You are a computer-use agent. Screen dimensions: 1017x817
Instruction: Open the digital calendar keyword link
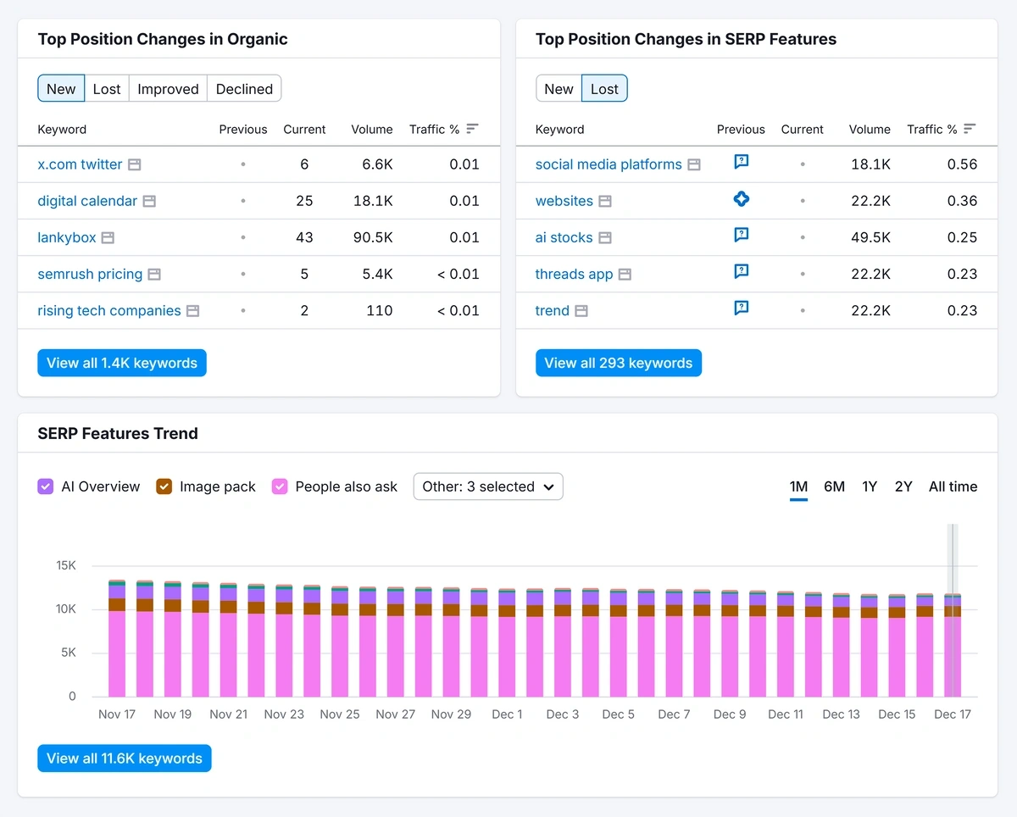(87, 201)
